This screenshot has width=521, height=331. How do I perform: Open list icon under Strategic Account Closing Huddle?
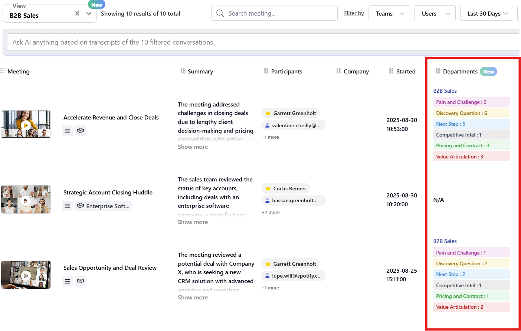click(68, 206)
